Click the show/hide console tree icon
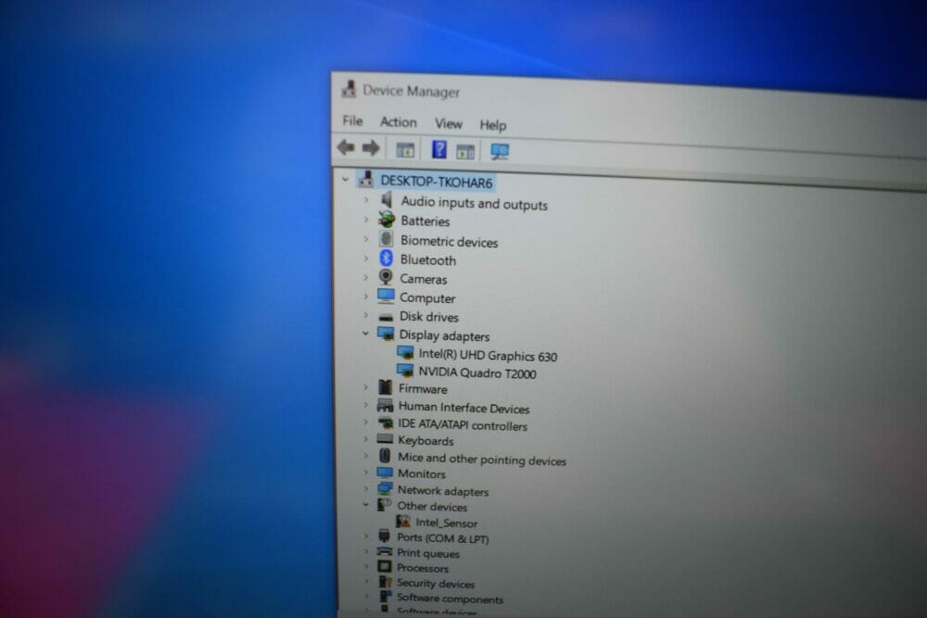 click(405, 150)
